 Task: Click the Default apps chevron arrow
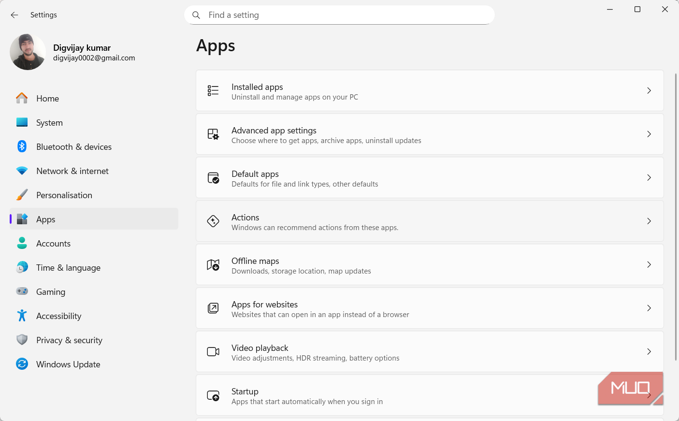click(649, 177)
